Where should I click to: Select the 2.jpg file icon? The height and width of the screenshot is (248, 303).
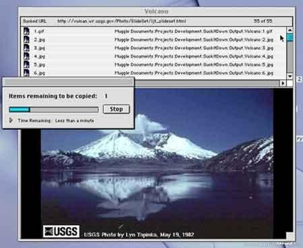pos(26,39)
